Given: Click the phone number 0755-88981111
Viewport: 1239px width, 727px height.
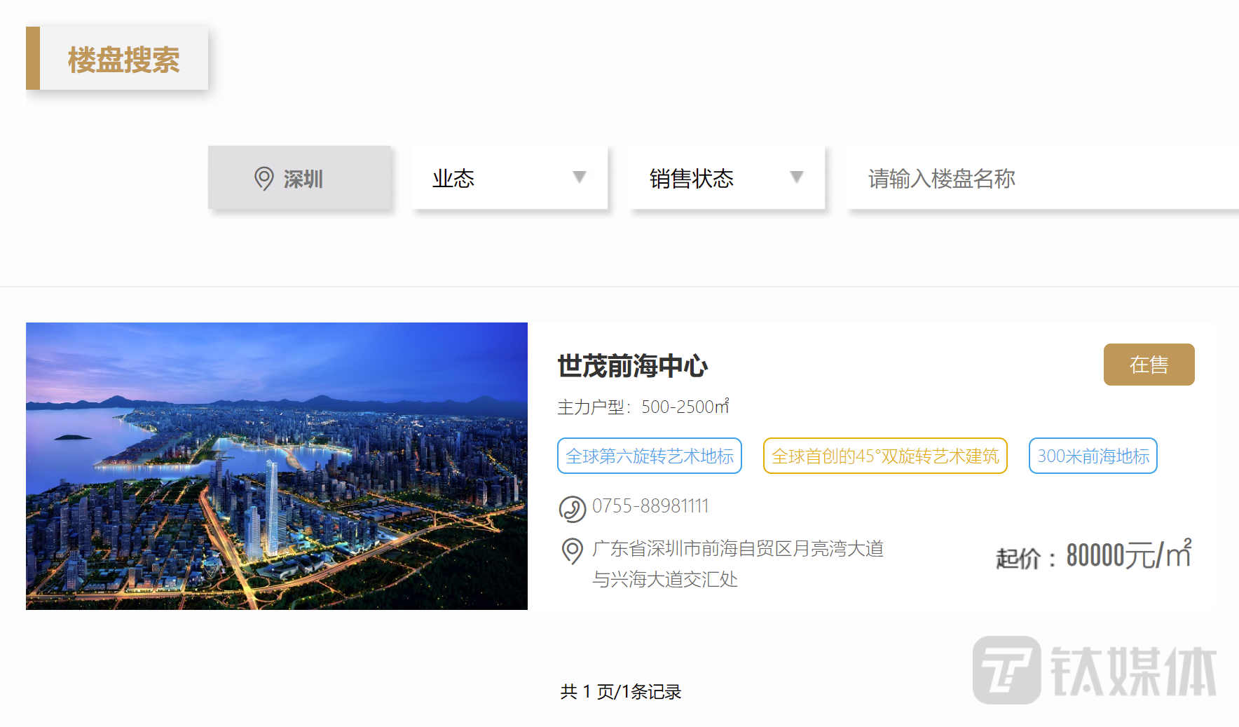Looking at the screenshot, I should (650, 506).
